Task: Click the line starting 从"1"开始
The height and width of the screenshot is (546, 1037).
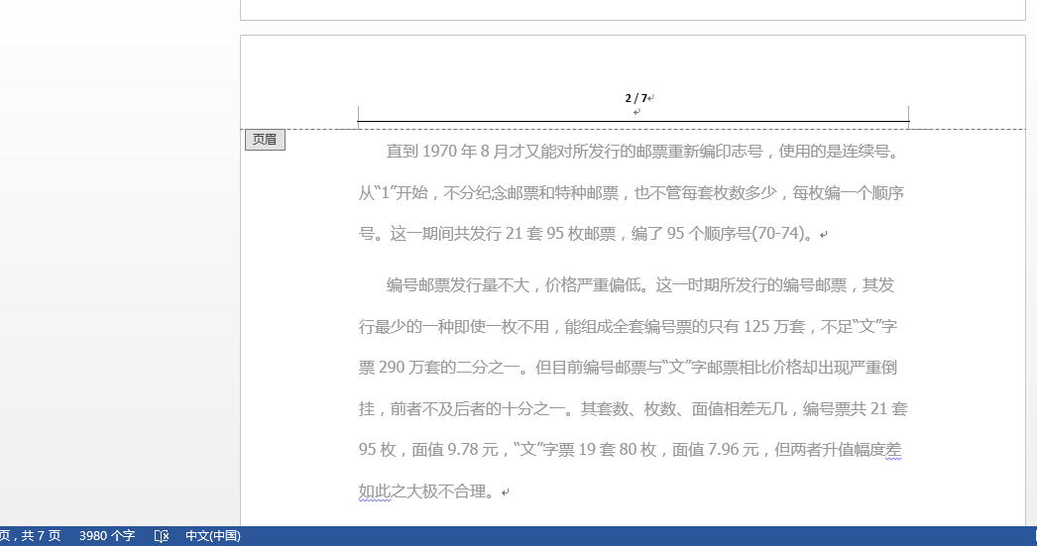Action: pyautogui.click(x=631, y=193)
